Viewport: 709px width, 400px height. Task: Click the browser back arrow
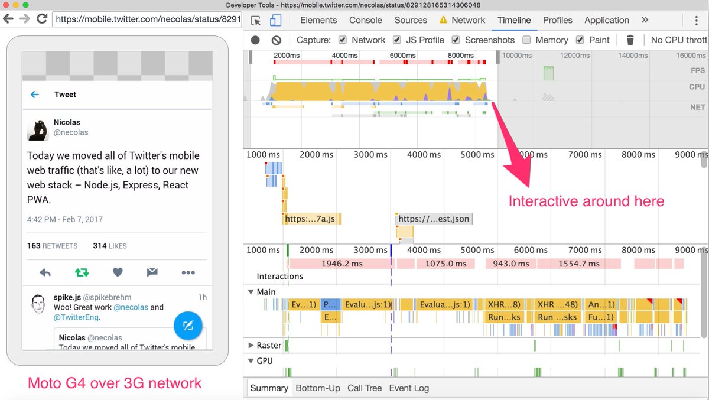(8, 19)
